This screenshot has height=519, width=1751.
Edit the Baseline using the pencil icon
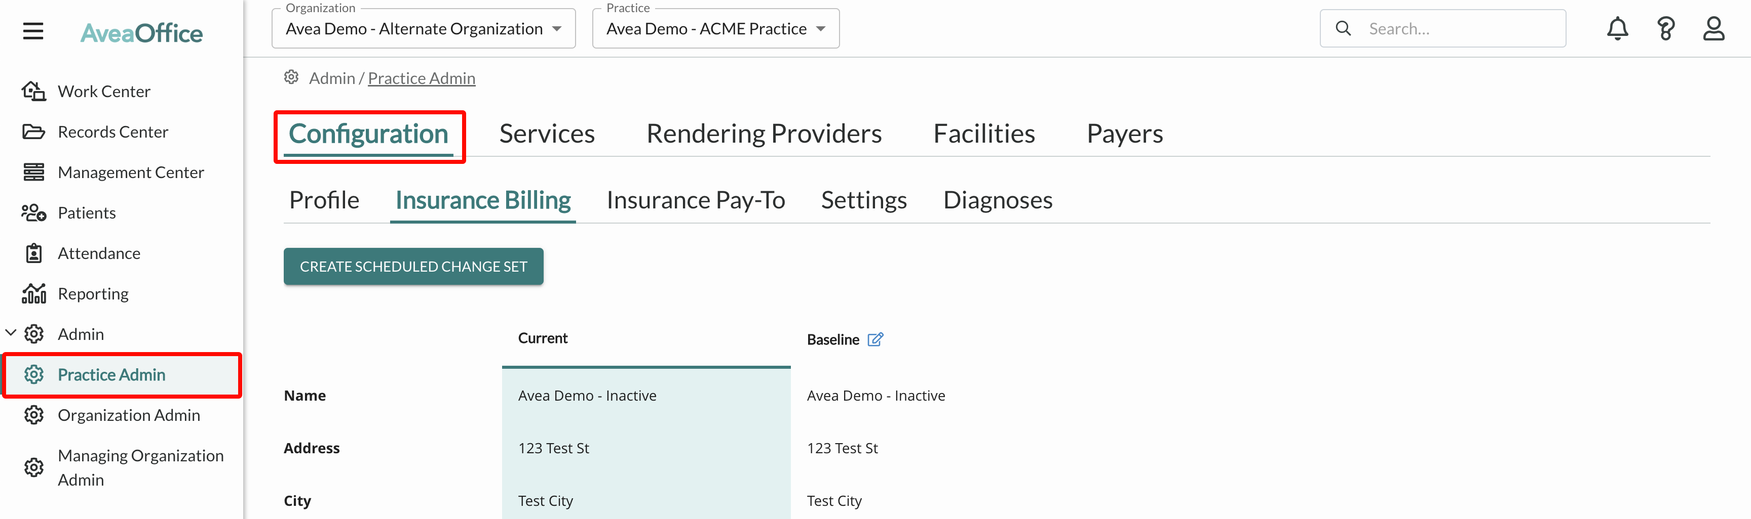coord(875,339)
